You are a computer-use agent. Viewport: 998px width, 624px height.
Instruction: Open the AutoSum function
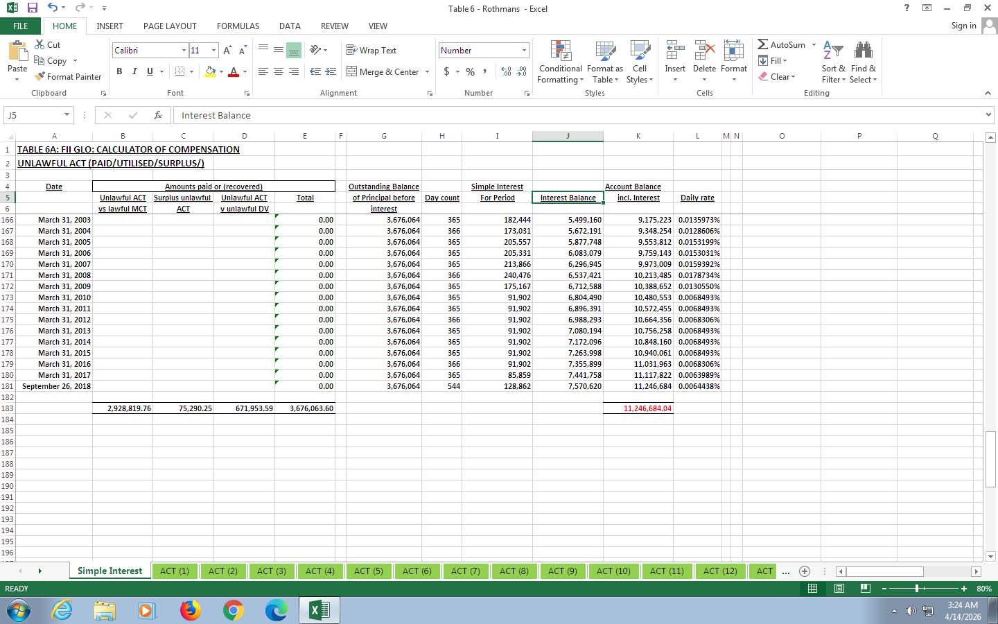tap(782, 45)
